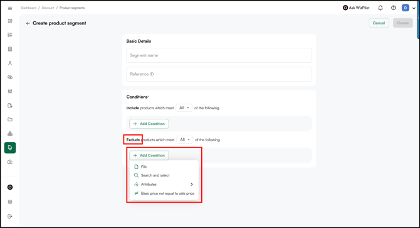Open the camera icon in the sidebar
The width and height of the screenshot is (420, 228).
point(10,162)
